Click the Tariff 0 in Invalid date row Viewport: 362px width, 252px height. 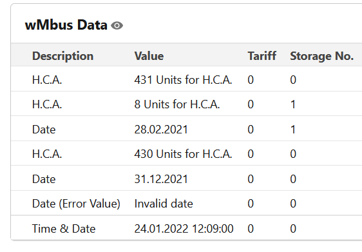click(251, 204)
